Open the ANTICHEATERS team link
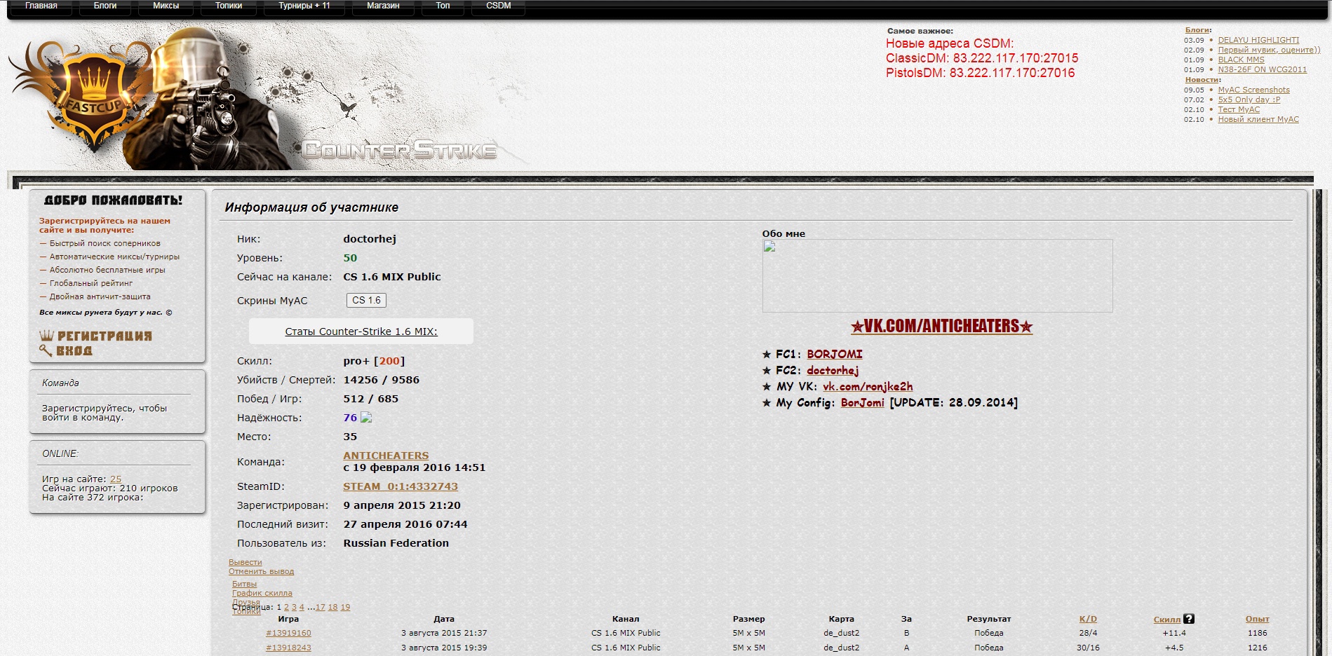 point(386,456)
